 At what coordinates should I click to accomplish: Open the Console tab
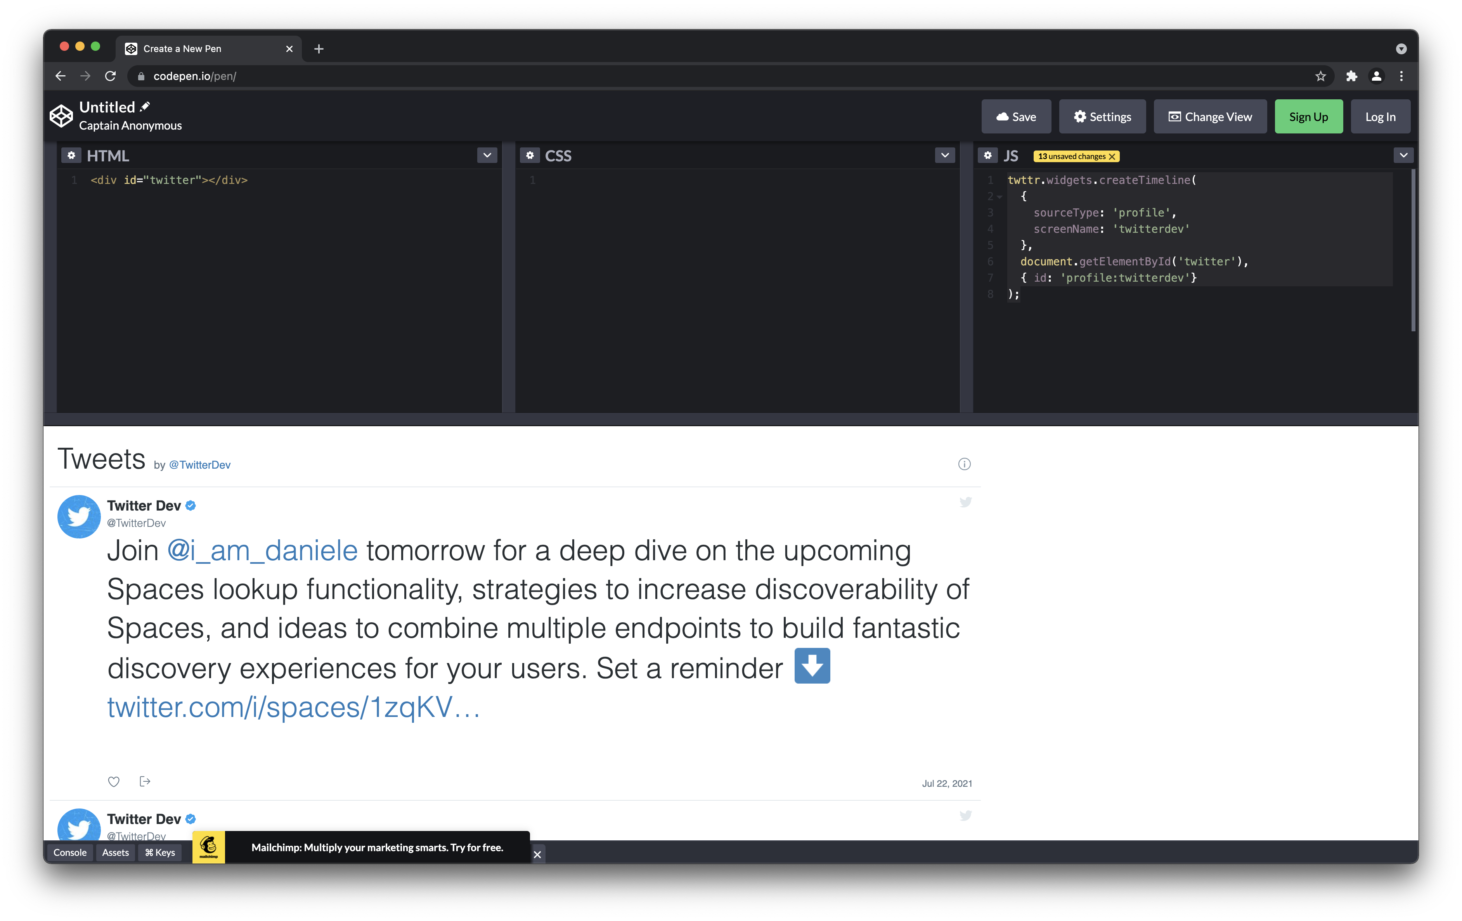pyautogui.click(x=70, y=852)
